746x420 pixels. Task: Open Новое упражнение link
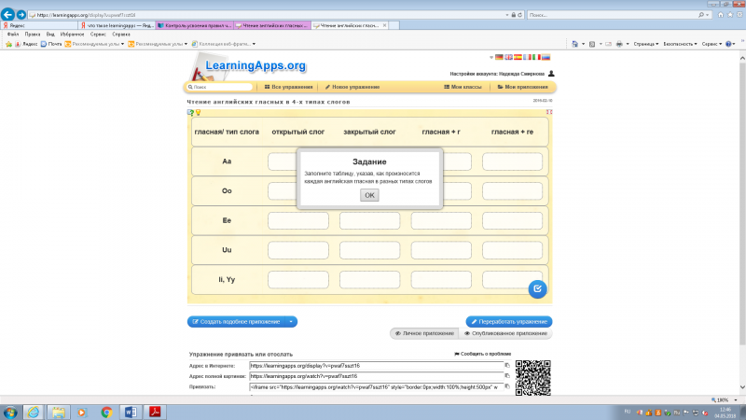coord(352,87)
